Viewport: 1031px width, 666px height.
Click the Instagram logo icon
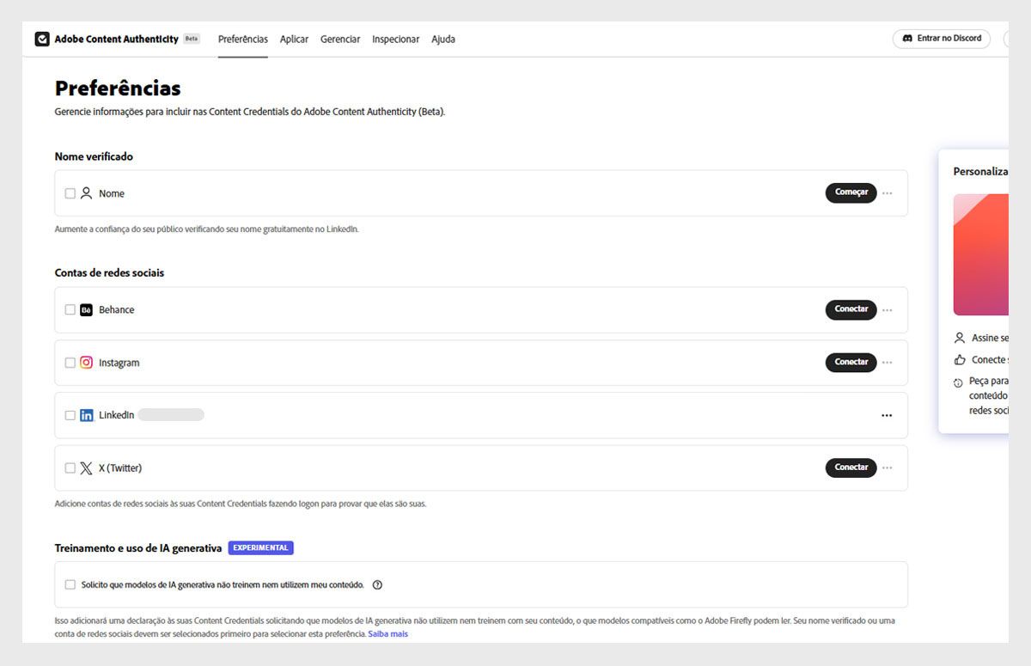86,363
